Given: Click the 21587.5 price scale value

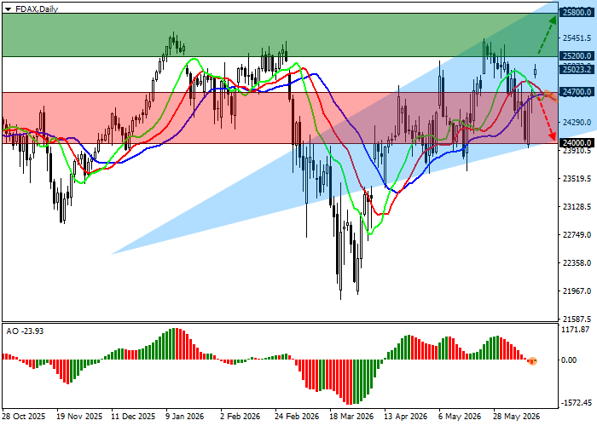Looking at the screenshot, I should (x=577, y=319).
